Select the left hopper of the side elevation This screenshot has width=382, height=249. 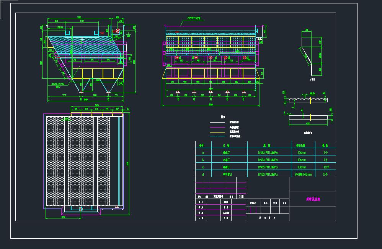[81, 85]
